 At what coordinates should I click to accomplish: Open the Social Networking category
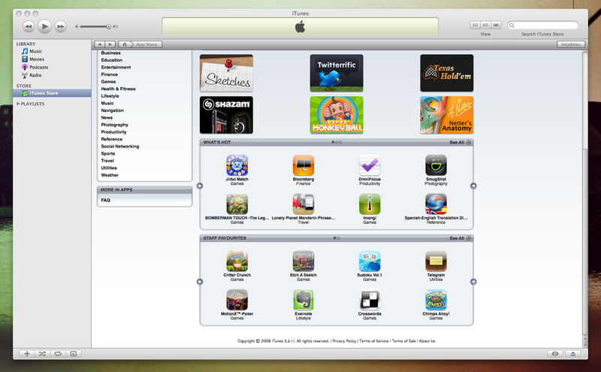click(120, 146)
